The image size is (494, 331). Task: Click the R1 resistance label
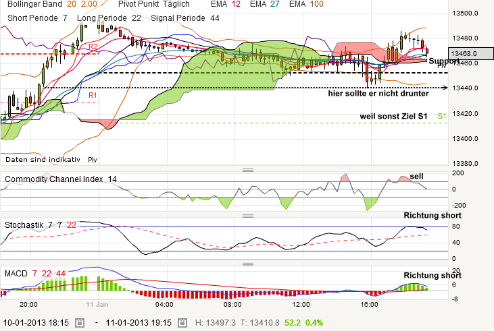tap(93, 95)
